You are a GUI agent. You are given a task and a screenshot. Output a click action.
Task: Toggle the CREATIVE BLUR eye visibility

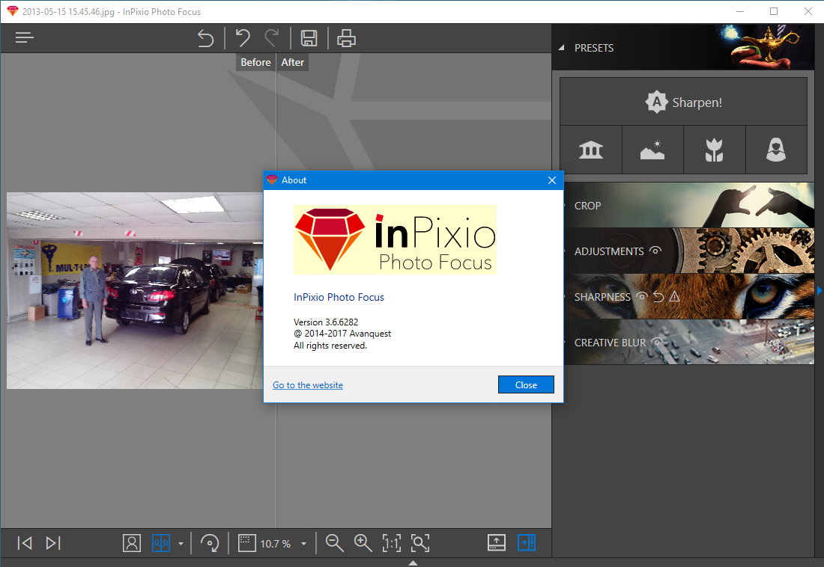tap(657, 342)
